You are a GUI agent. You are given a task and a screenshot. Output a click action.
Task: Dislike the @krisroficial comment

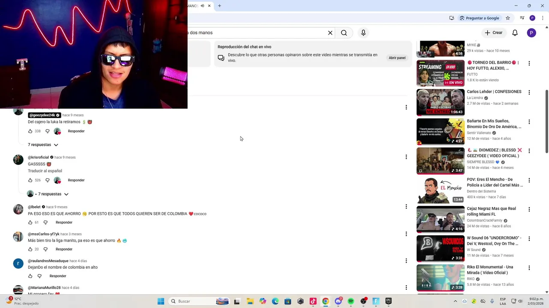pyautogui.click(x=48, y=180)
